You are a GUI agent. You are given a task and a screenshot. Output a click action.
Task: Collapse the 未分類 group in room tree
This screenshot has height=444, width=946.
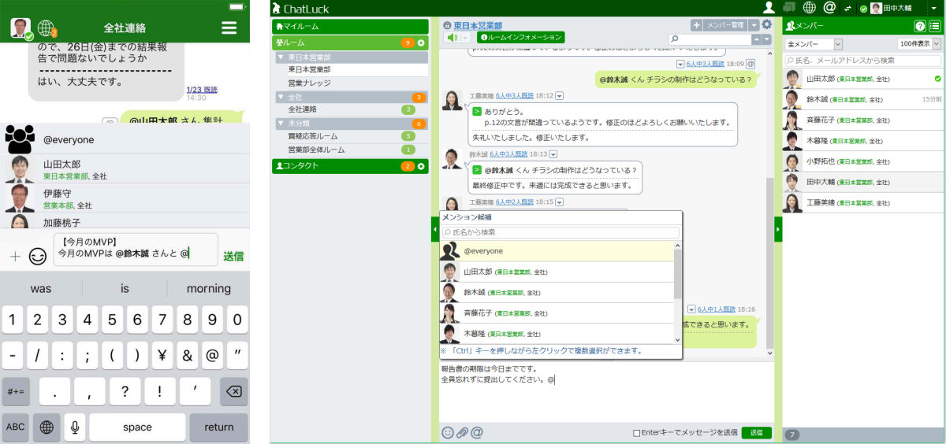281,124
